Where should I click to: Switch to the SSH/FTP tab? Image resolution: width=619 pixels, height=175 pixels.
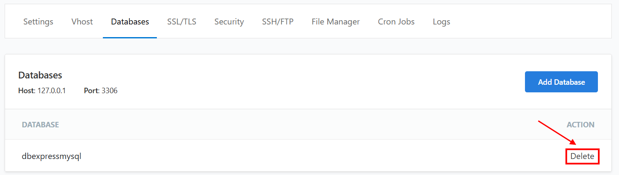277,22
